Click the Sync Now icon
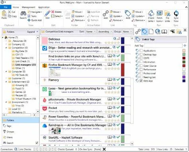Screen dimensions: 189x152 coord(176,13)
